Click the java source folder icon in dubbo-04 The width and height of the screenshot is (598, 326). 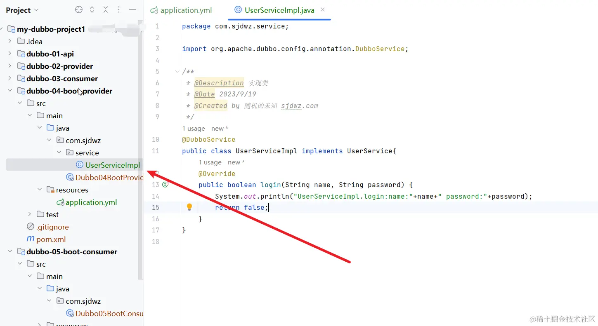click(x=50, y=128)
